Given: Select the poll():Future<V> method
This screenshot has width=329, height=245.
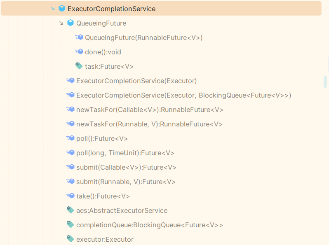Looking at the screenshot, I should 102,138.
